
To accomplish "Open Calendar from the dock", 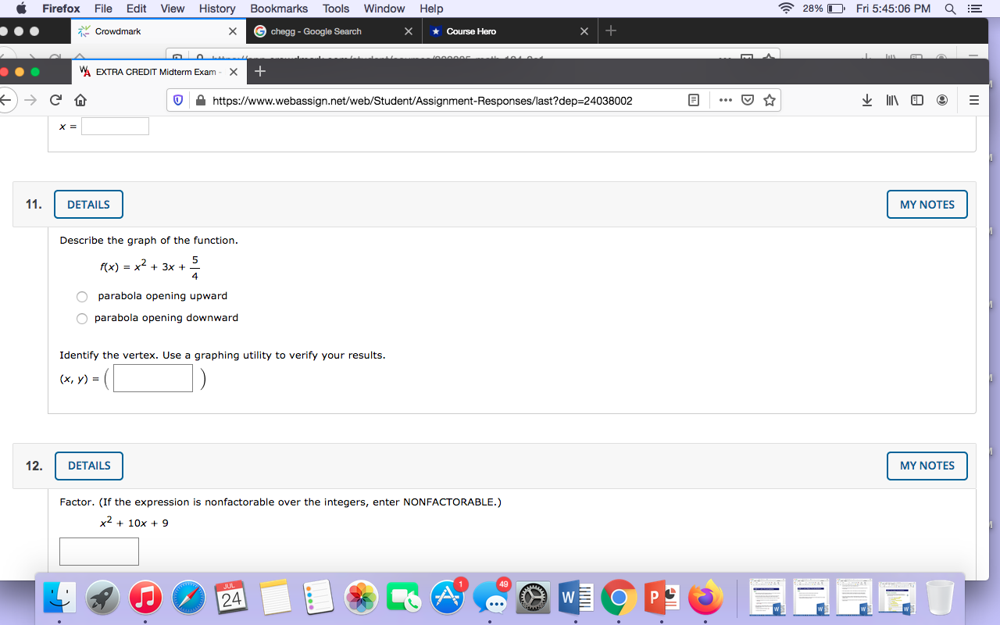I will 232,598.
